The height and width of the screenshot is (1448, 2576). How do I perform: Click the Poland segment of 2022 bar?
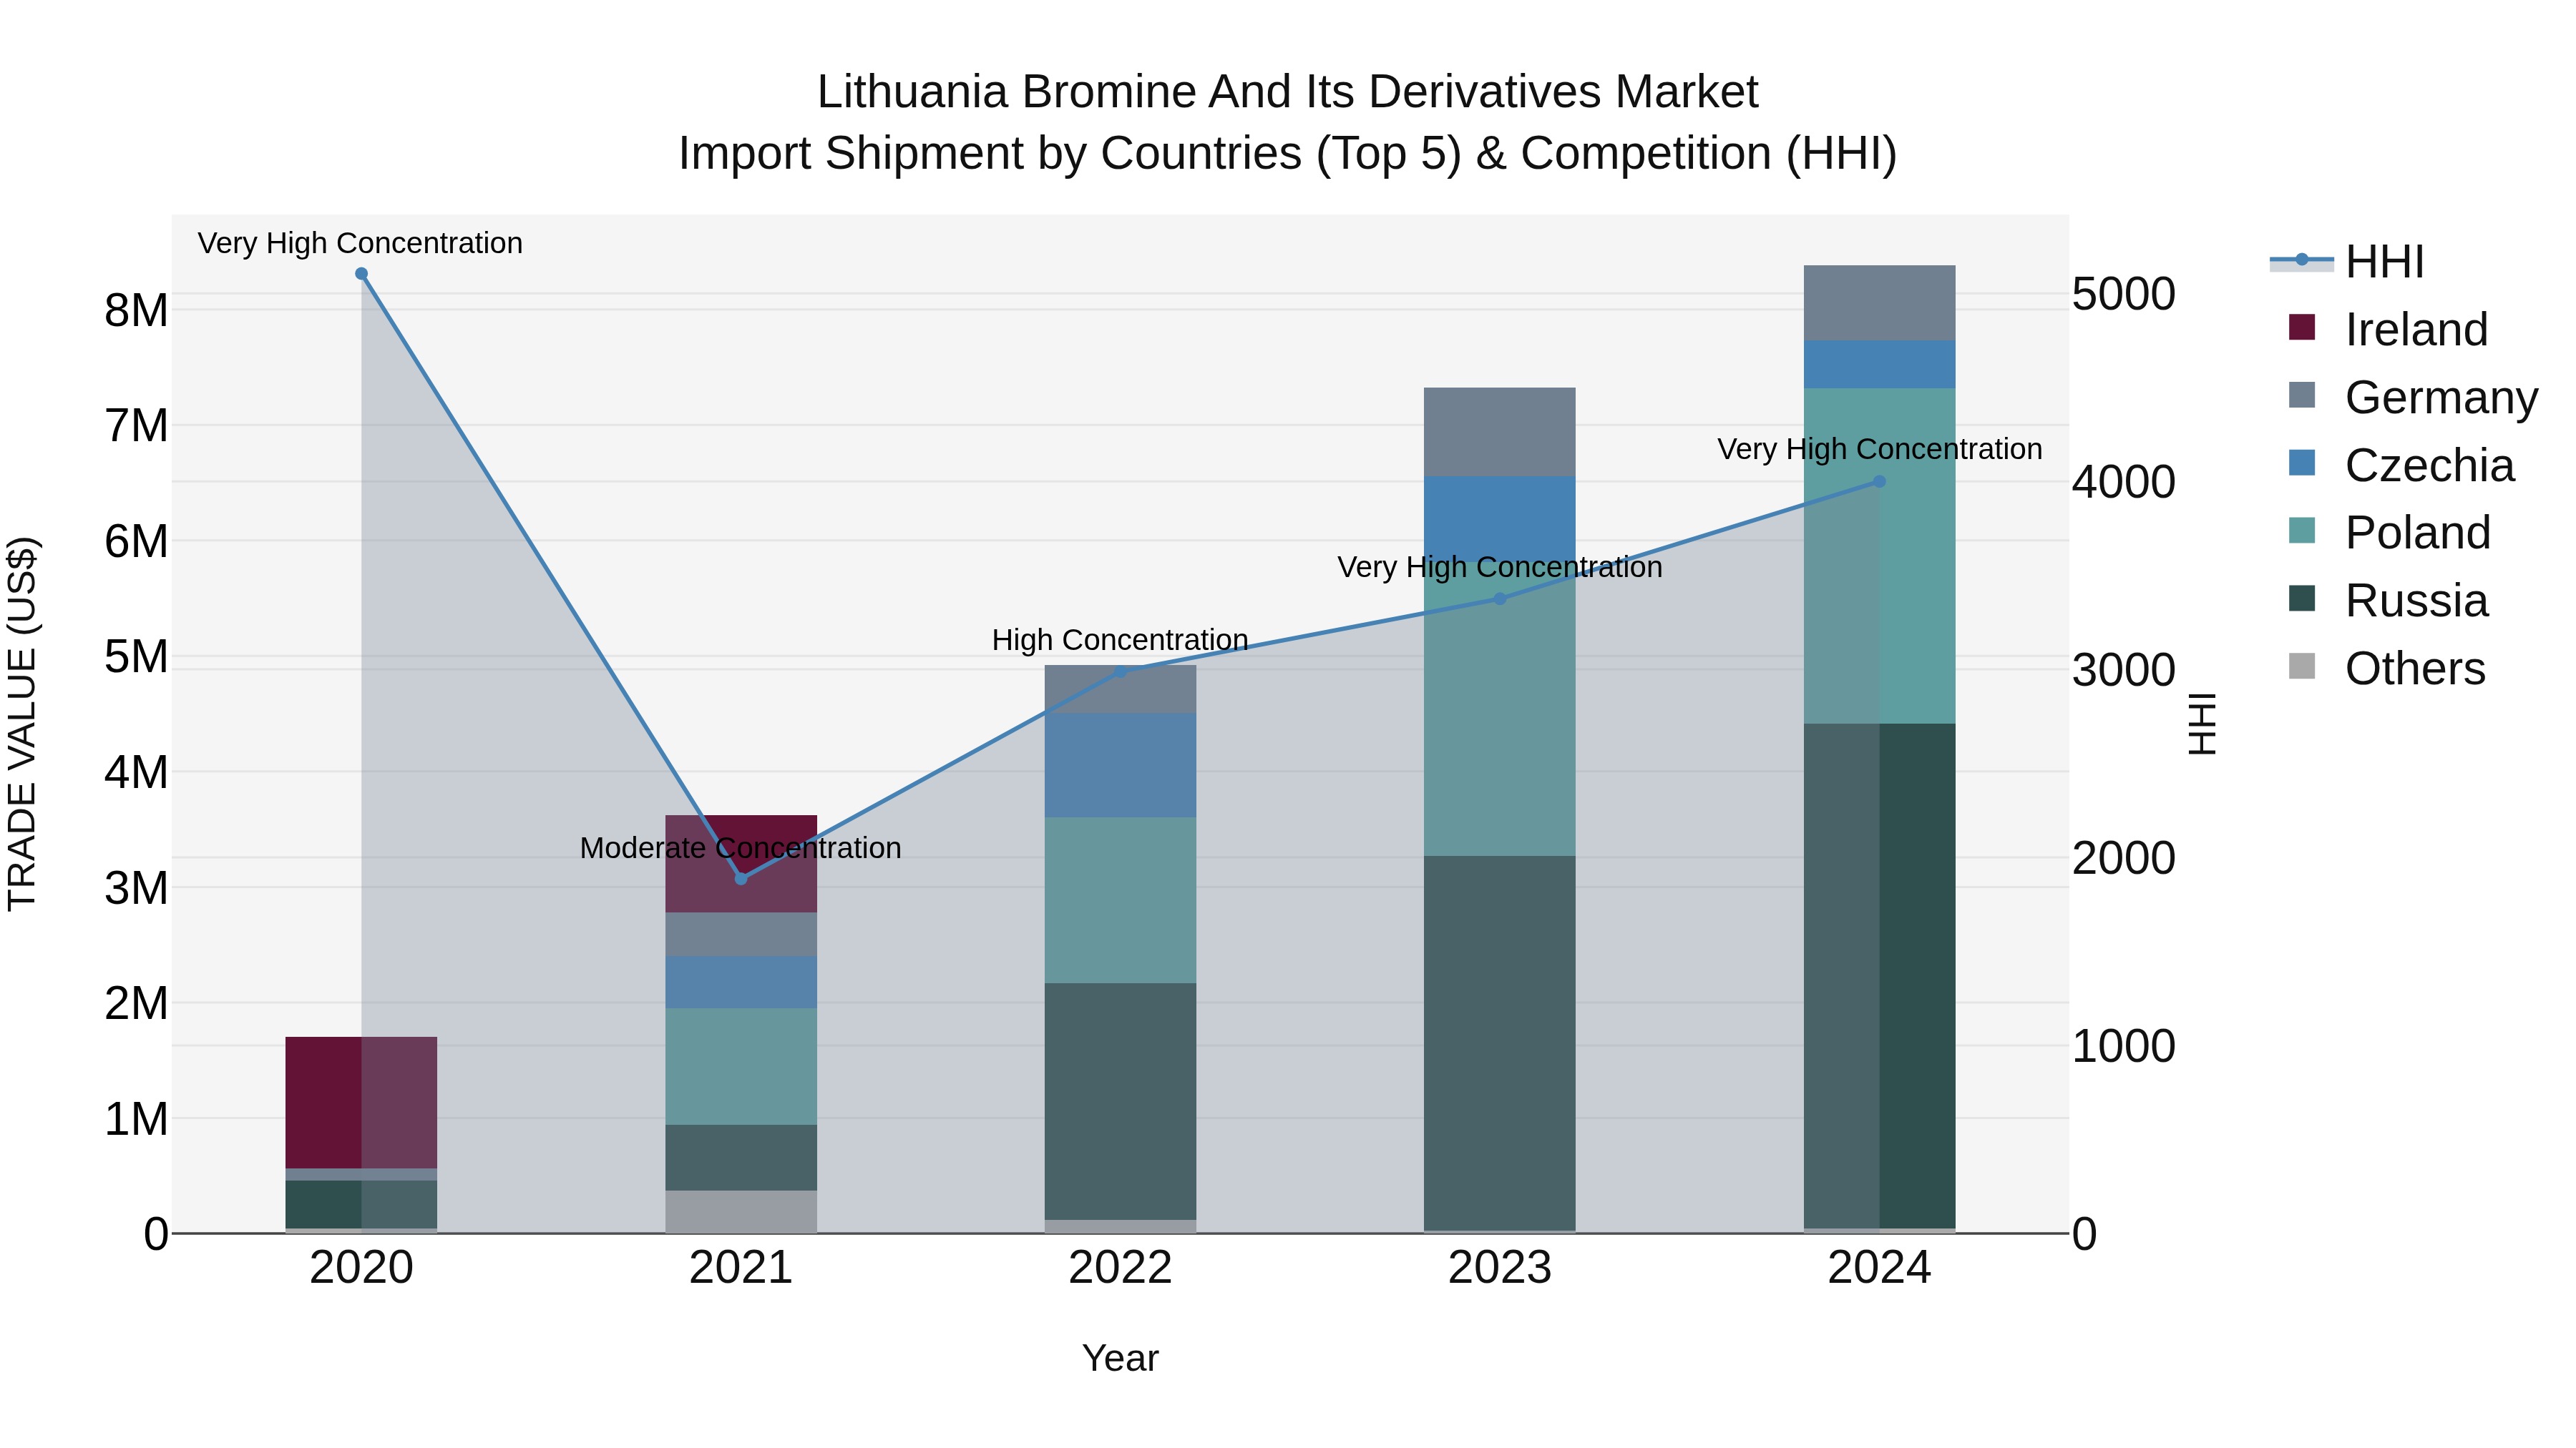click(1120, 900)
